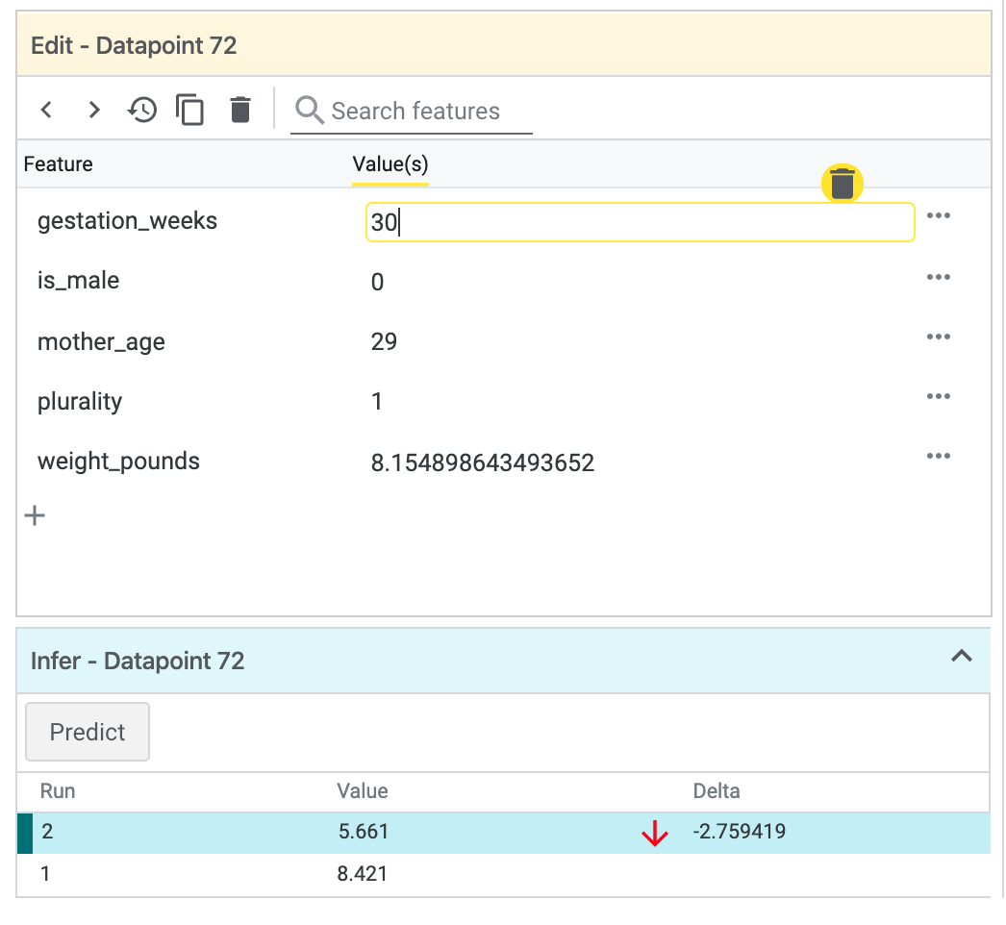The height and width of the screenshot is (925, 1006).
Task: Click highlighted trash icon above gestation_weeks value
Action: 843,183
